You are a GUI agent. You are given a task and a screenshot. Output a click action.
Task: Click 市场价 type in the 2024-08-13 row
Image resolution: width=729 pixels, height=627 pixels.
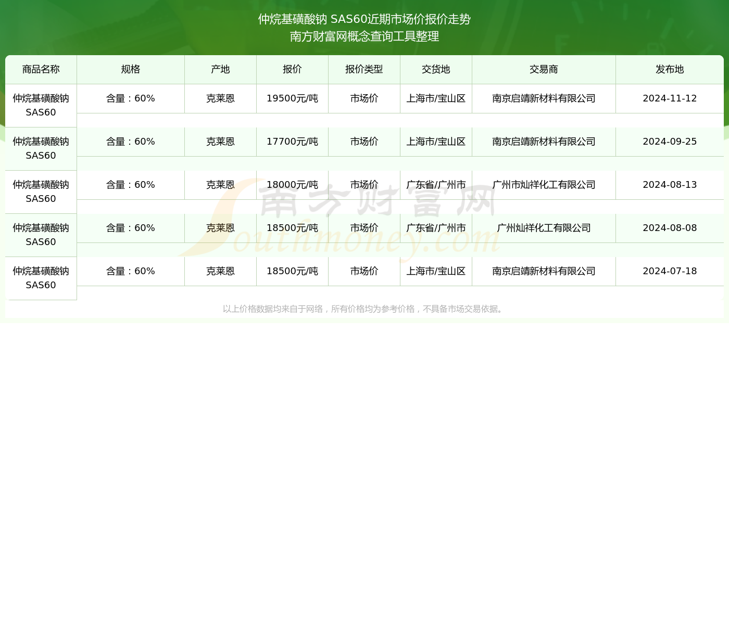[x=364, y=185]
